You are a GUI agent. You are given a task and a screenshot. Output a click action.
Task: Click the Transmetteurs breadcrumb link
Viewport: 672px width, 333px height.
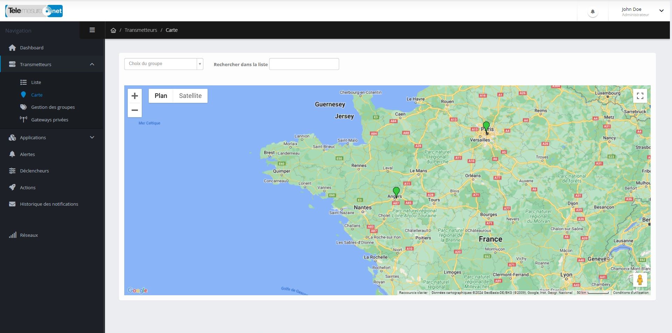click(141, 30)
